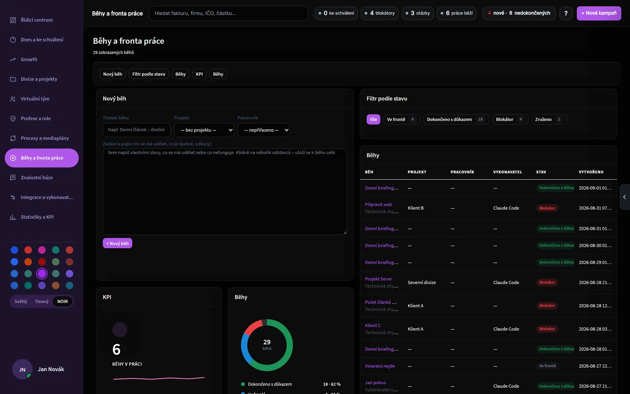630x394 pixels.
Task: Open the Projekt dropdown
Action: point(204,130)
